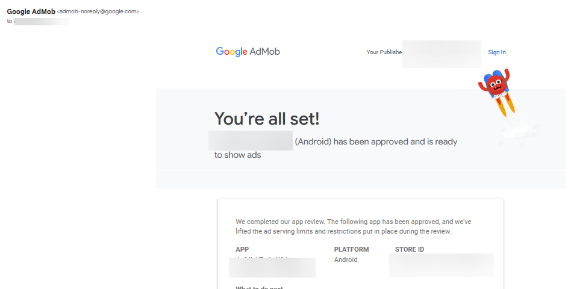568x289 pixels.
Task: Click the Google AdMob logo
Action: (x=248, y=52)
